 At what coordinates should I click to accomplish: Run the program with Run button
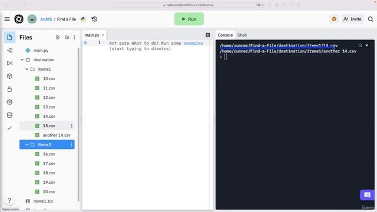pyautogui.click(x=189, y=19)
